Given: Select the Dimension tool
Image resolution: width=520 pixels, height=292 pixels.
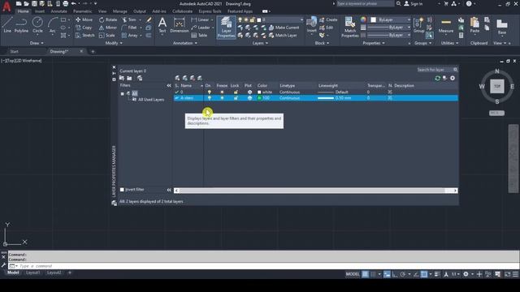Looking at the screenshot, I should 179,25.
